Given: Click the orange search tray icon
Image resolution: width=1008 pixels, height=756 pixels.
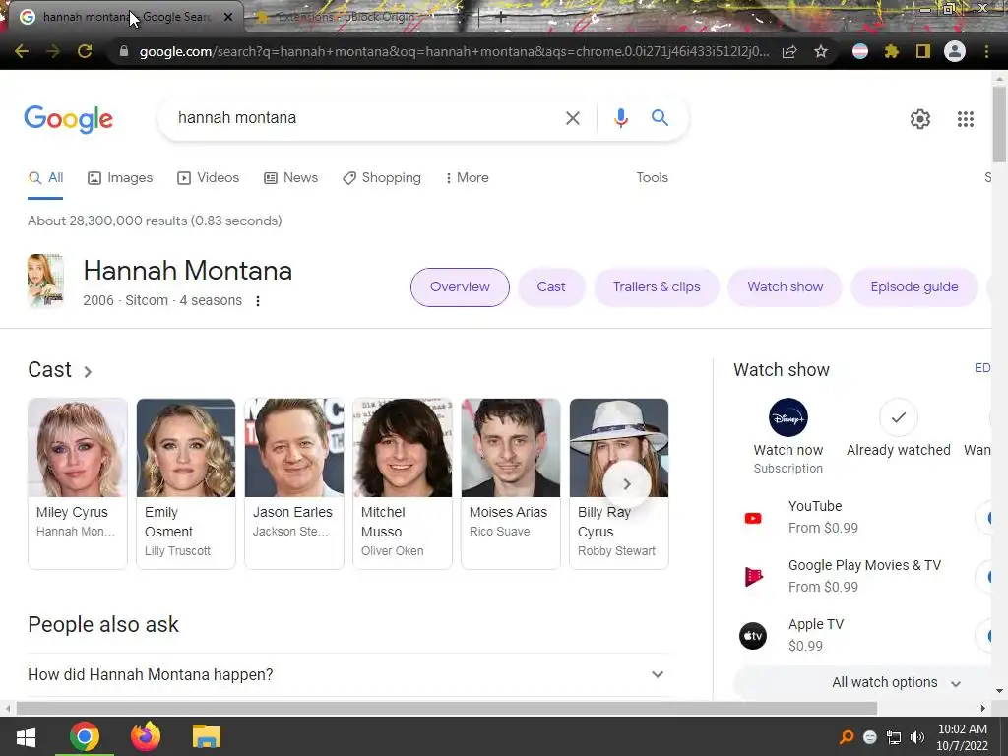Looking at the screenshot, I should click(x=847, y=737).
